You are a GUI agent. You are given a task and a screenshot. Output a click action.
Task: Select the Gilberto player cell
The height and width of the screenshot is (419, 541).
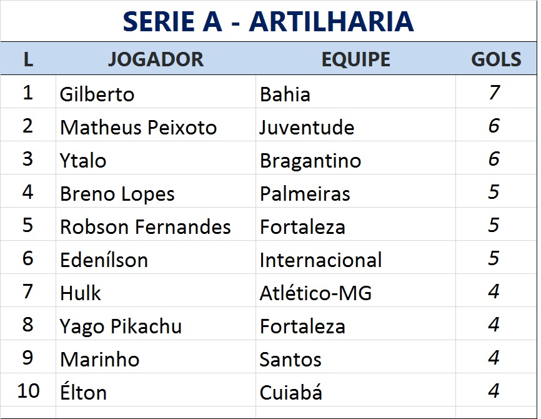click(x=97, y=94)
